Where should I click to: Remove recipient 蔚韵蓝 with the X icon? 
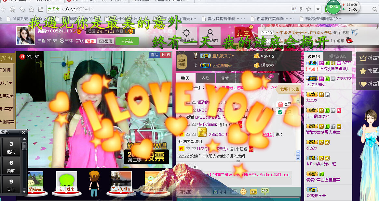pyautogui.click(x=208, y=192)
